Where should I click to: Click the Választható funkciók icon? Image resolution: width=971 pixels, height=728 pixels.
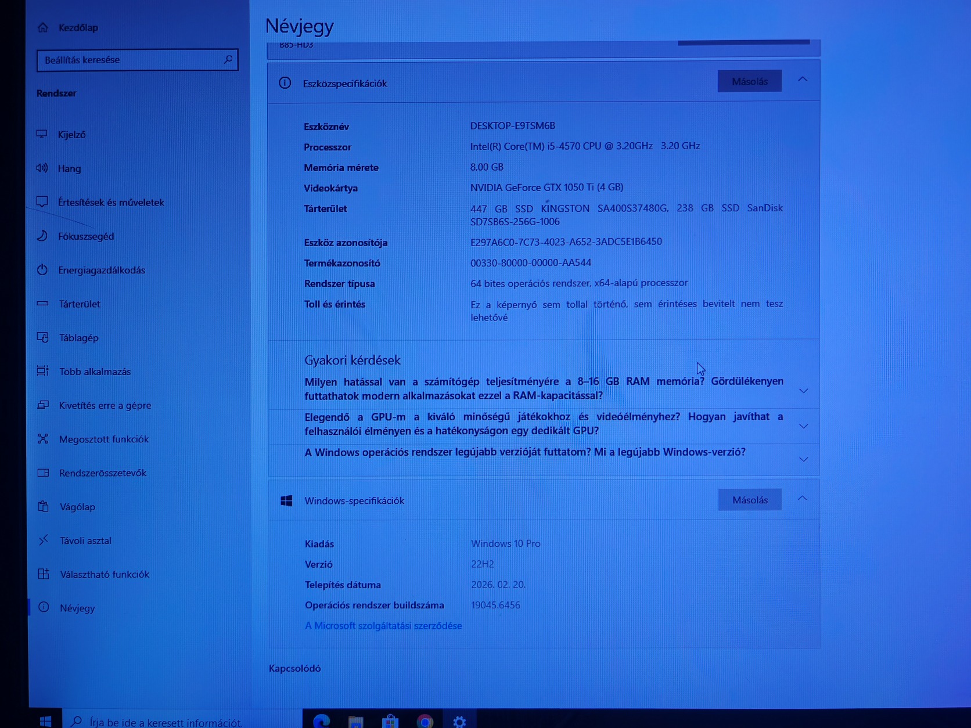click(x=44, y=574)
